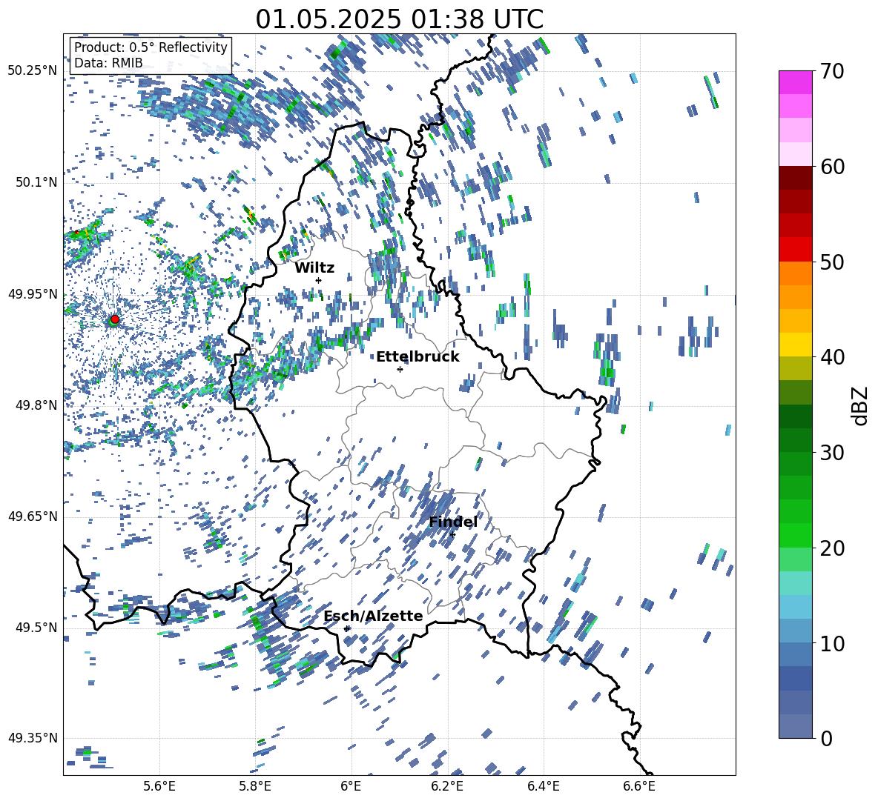Click the yellow 40 dBZ colorbar segment
This screenshot has height=801, width=878.
[795, 345]
